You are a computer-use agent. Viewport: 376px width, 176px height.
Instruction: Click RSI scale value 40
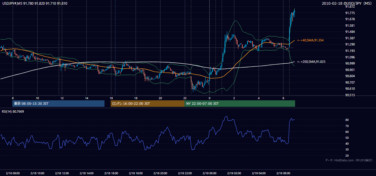pyautogui.click(x=347, y=144)
